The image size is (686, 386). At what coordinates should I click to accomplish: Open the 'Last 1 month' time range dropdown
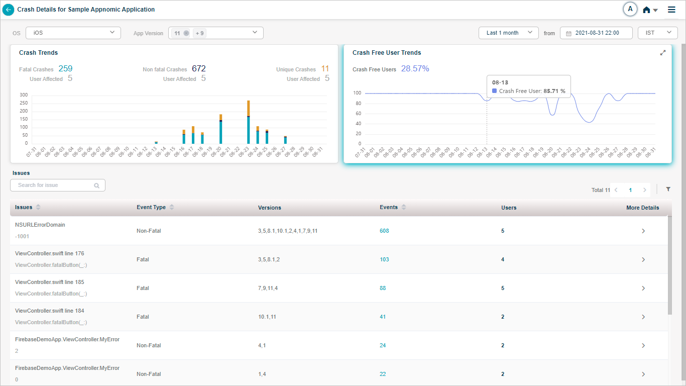509,33
